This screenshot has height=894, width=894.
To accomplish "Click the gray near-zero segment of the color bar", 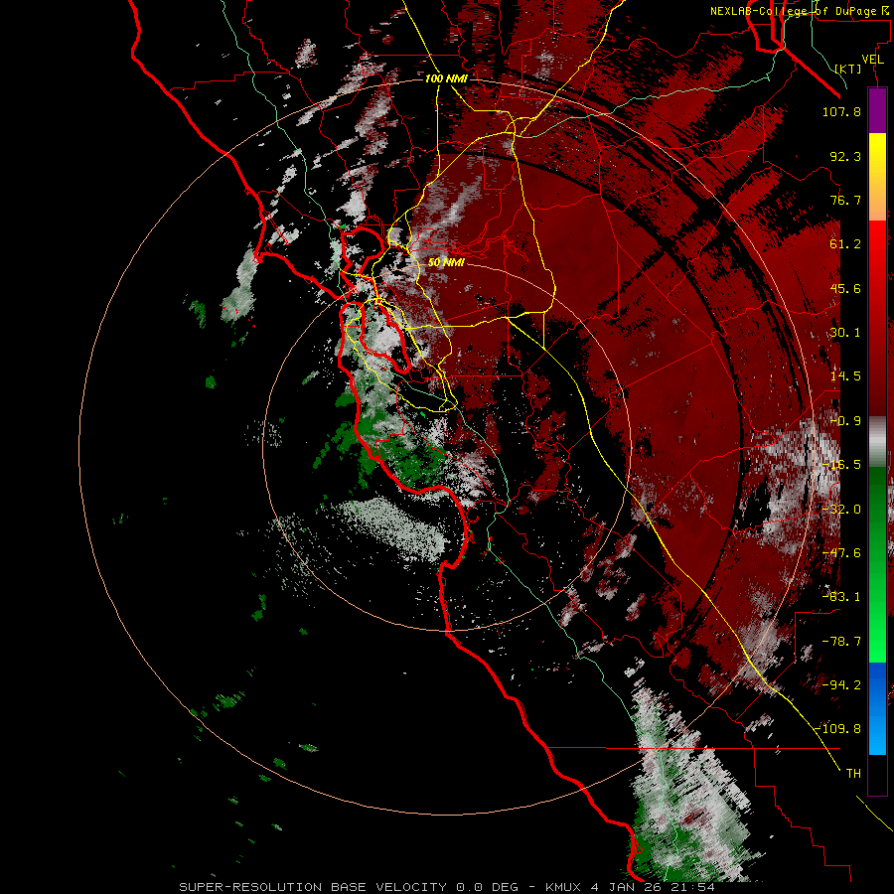I will pos(877,442).
